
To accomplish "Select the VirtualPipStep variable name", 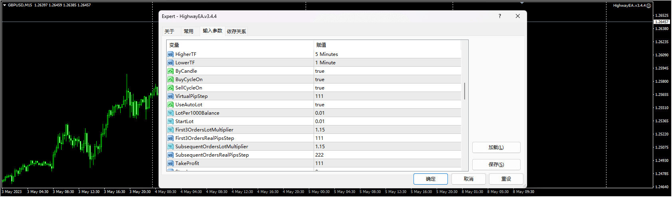I will (x=191, y=96).
